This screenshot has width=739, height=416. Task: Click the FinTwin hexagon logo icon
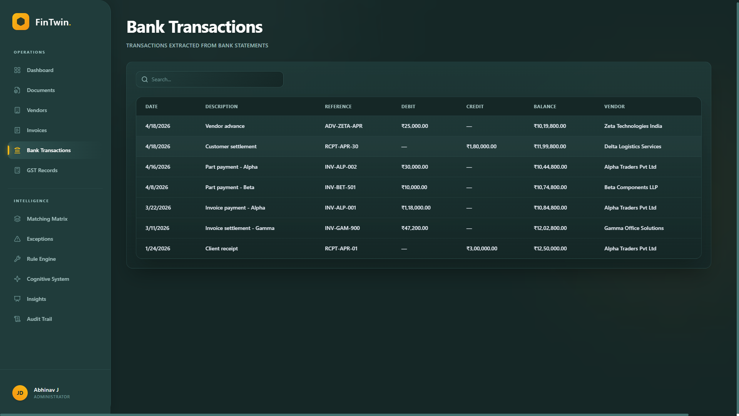click(21, 22)
